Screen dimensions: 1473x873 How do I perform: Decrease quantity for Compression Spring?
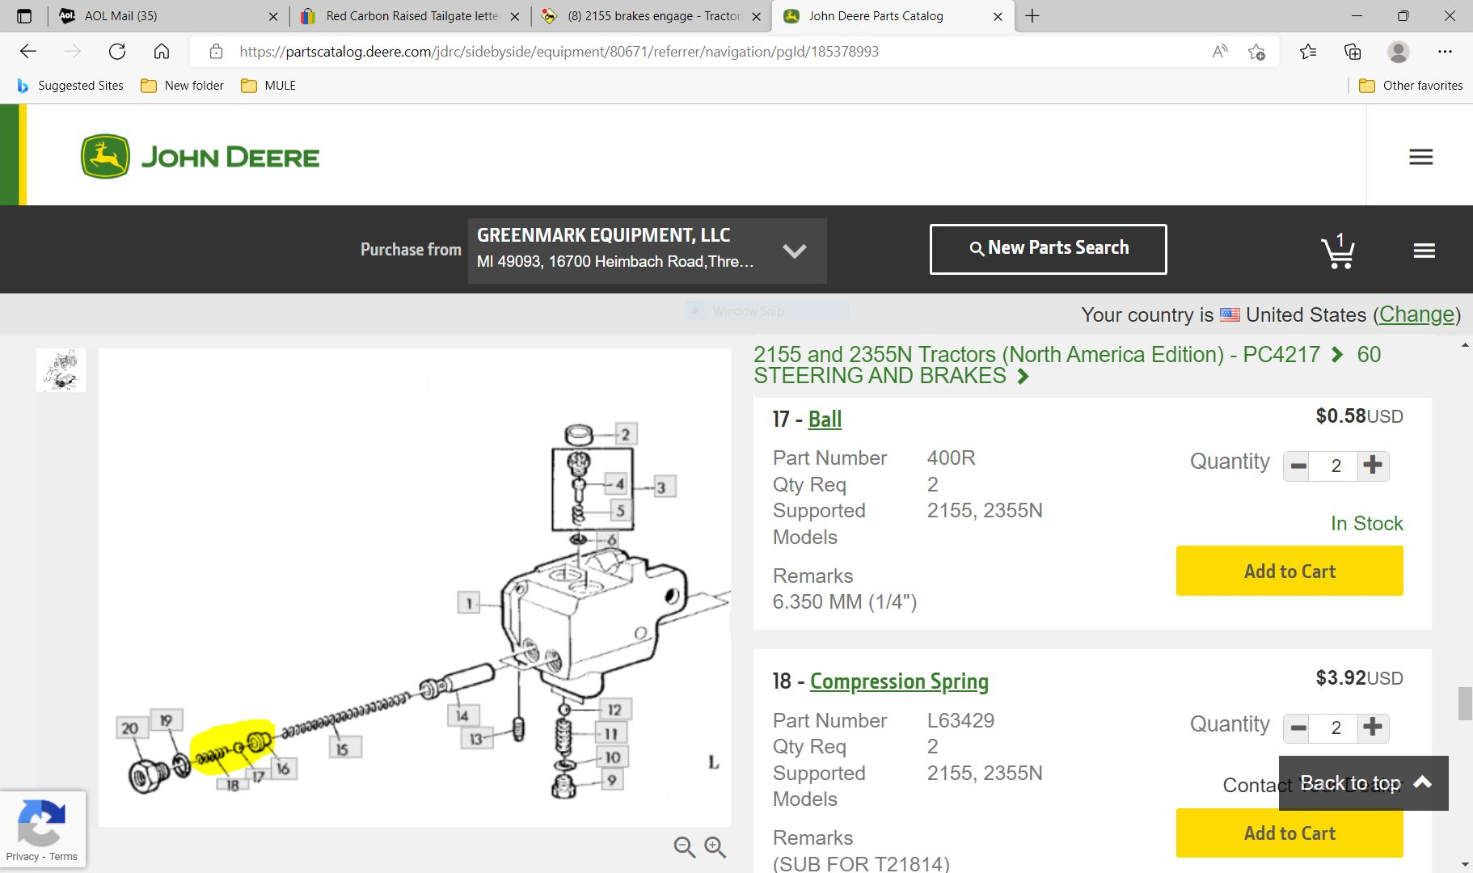(1298, 727)
